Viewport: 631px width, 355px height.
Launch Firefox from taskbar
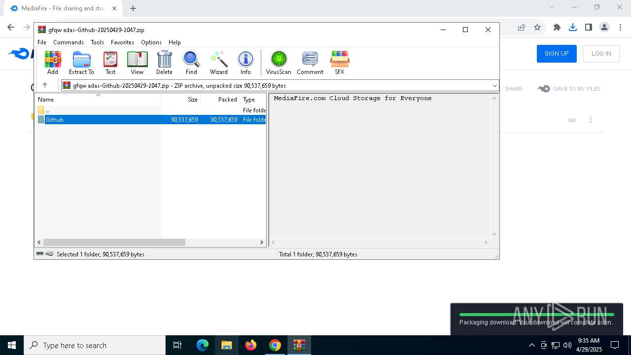[251, 345]
